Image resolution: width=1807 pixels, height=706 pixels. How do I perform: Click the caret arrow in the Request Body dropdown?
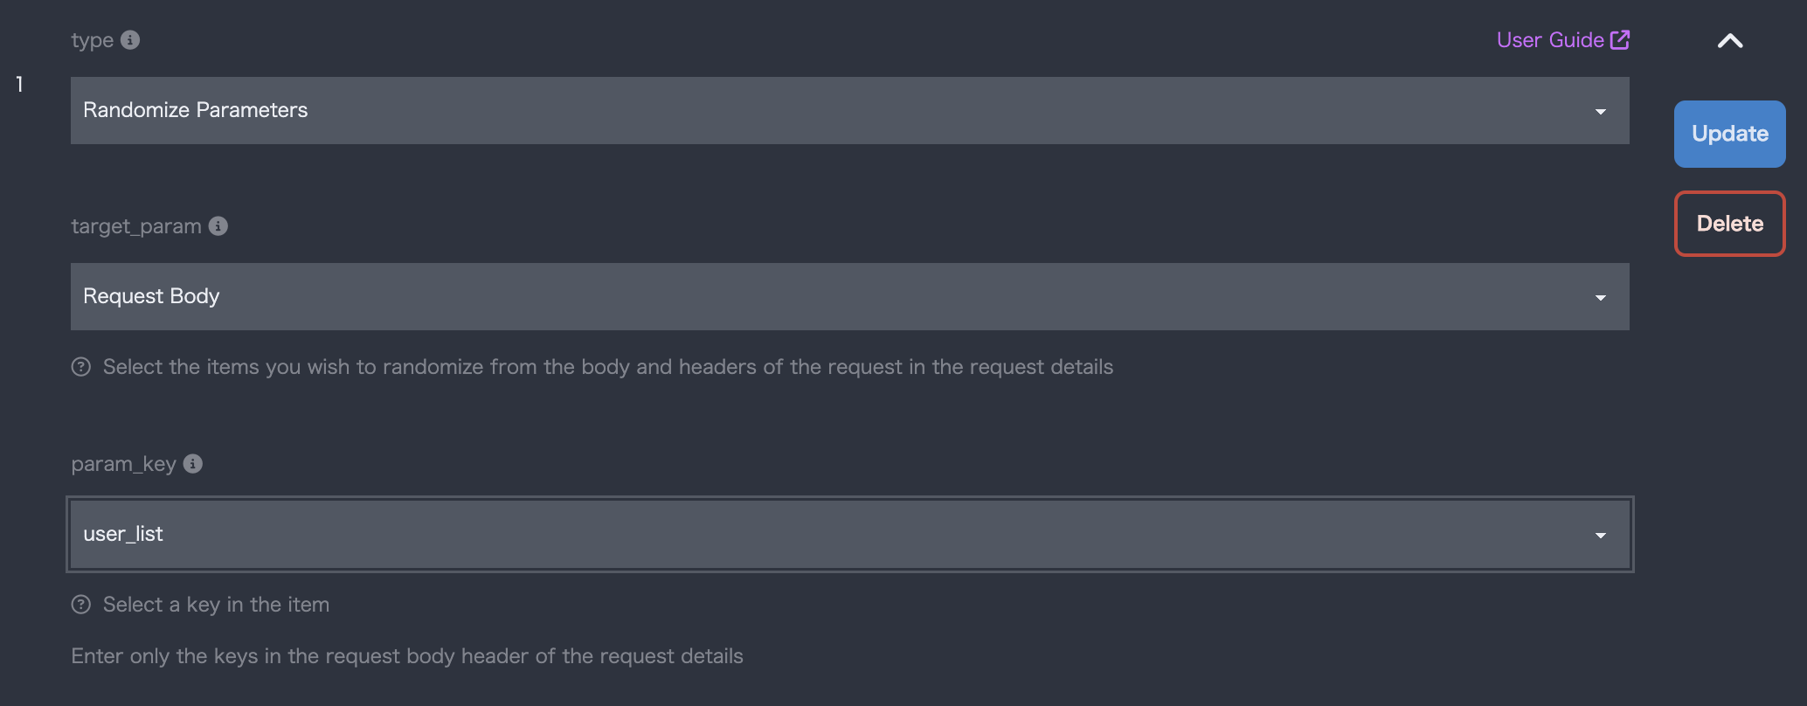1601,298
